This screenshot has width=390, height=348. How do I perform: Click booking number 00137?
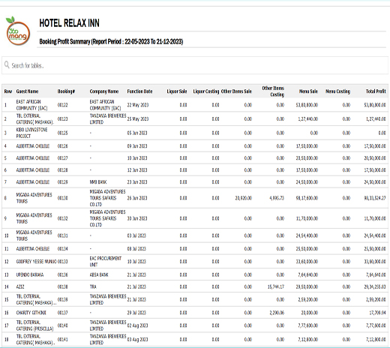click(x=62, y=313)
